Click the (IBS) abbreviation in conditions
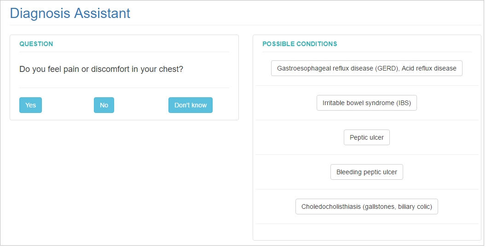The image size is (486, 248). (404, 103)
